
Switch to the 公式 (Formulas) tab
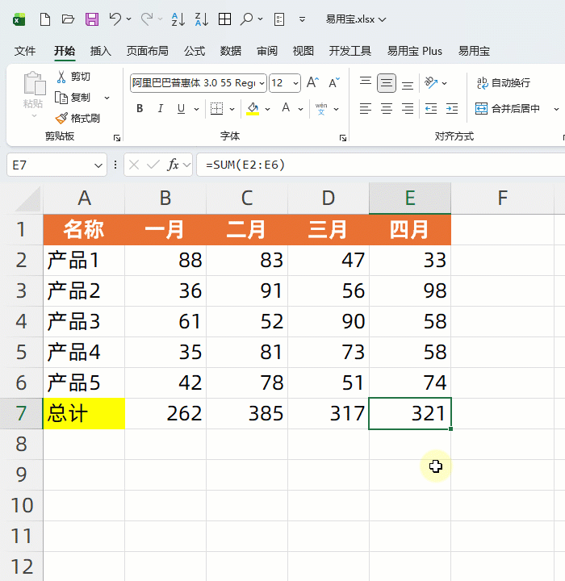tap(195, 51)
